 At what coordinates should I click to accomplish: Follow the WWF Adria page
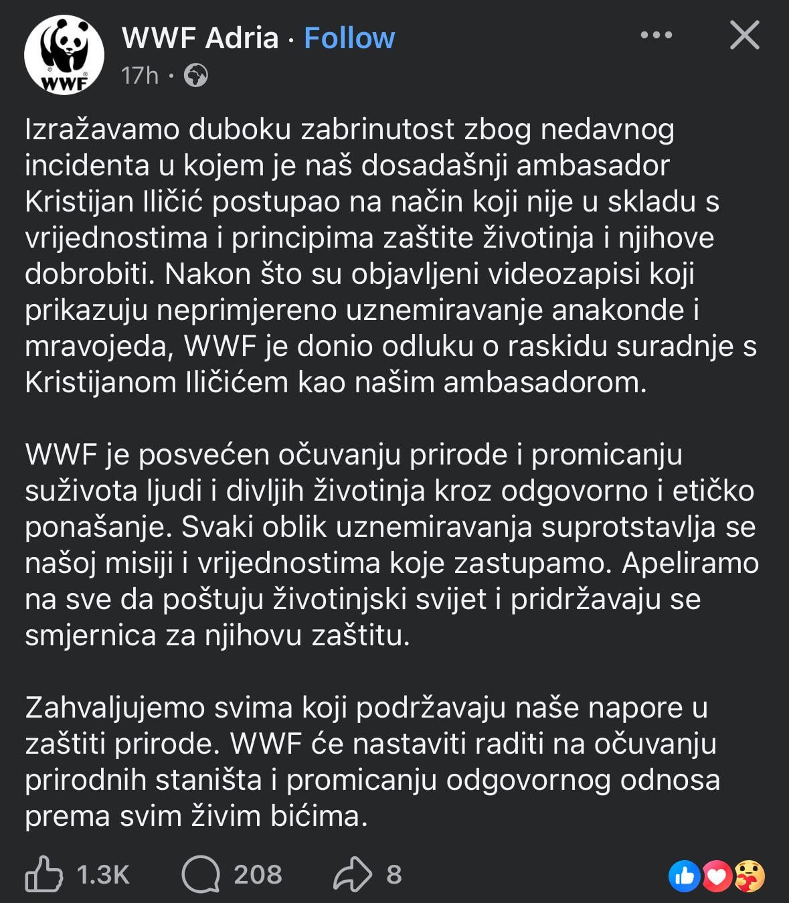pyautogui.click(x=349, y=38)
